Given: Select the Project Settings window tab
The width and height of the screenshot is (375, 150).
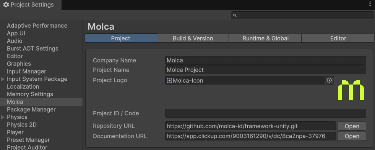Looking at the screenshot, I should [31, 5].
